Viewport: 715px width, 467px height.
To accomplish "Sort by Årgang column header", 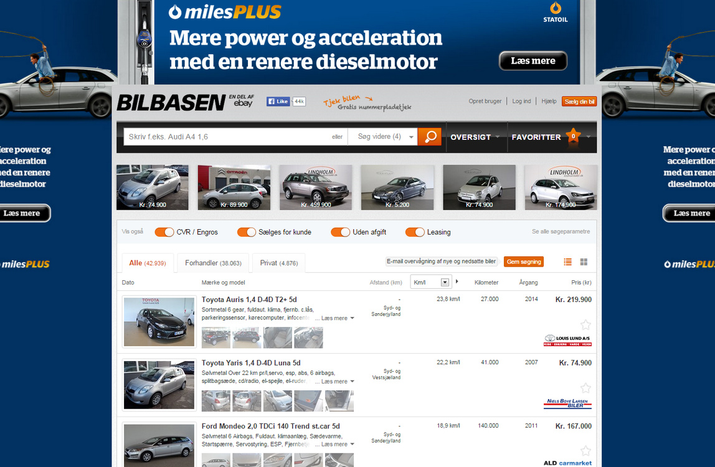I will tap(528, 282).
